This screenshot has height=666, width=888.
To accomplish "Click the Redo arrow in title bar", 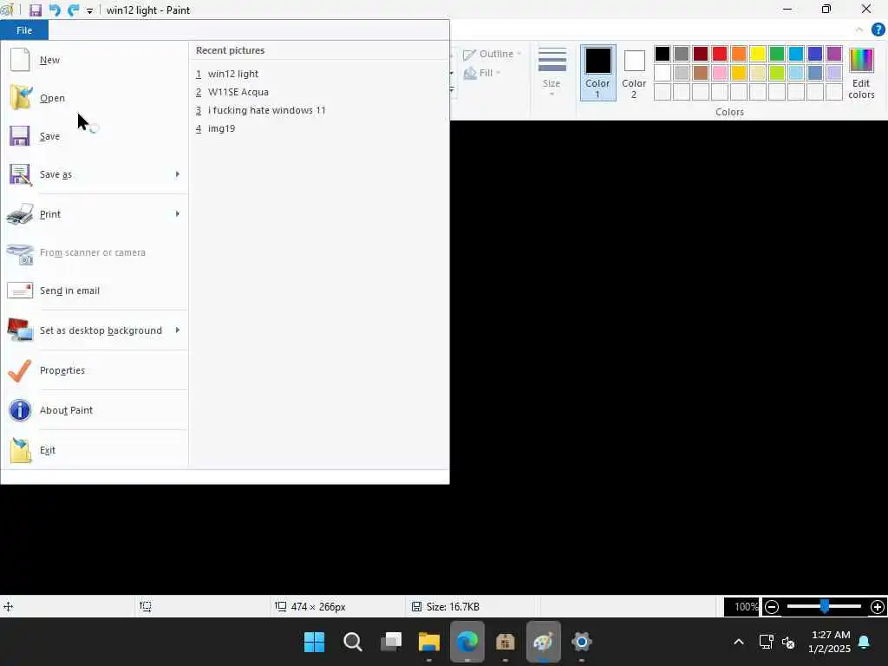I will coord(73,10).
